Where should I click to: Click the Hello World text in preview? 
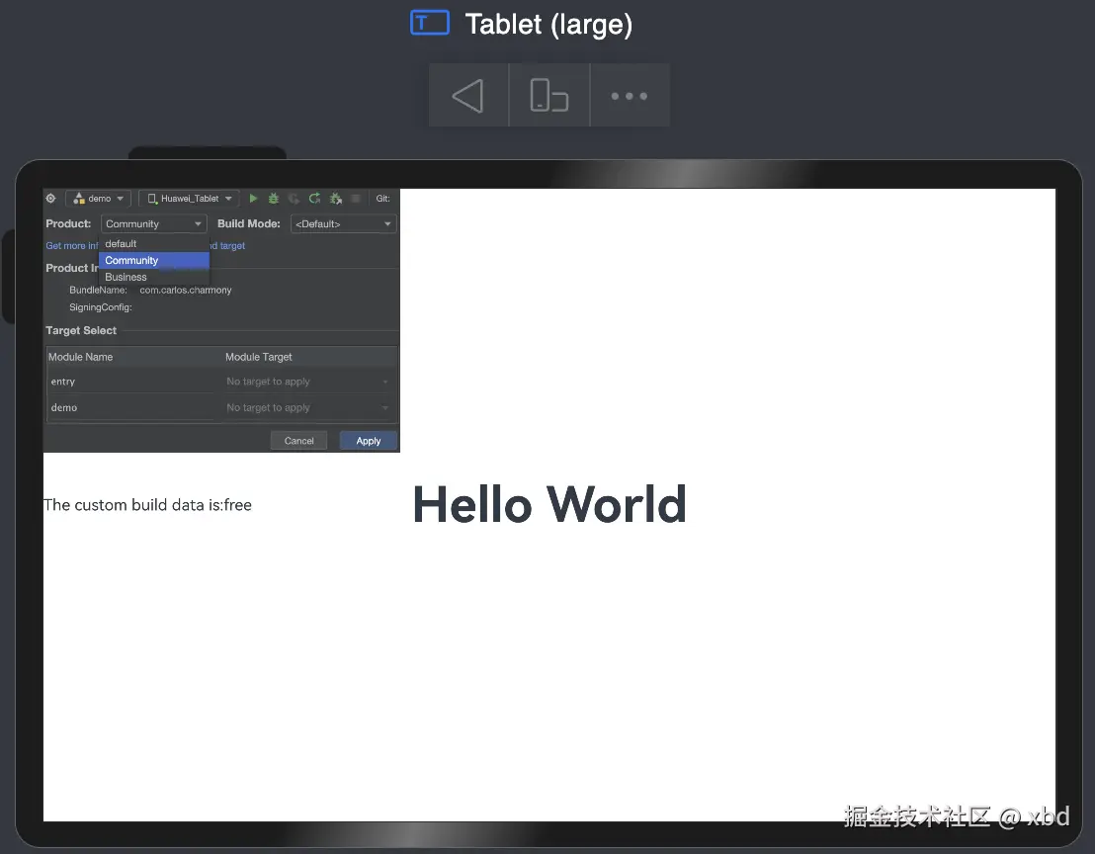[549, 504]
